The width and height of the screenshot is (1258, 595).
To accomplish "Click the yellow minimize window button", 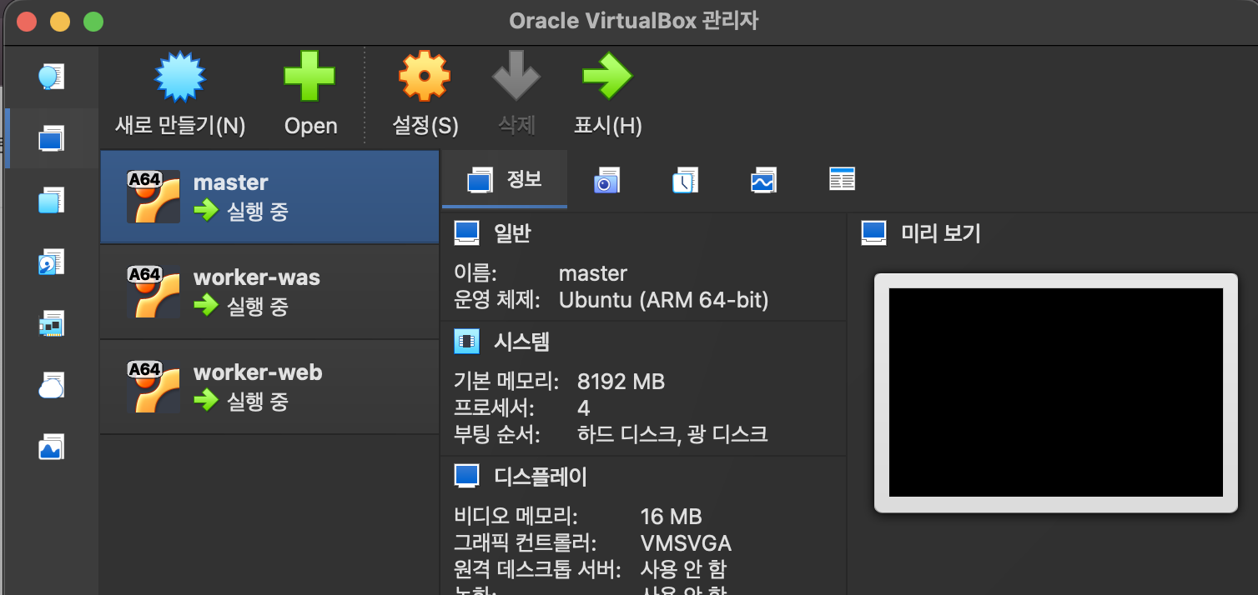I will tap(60, 22).
